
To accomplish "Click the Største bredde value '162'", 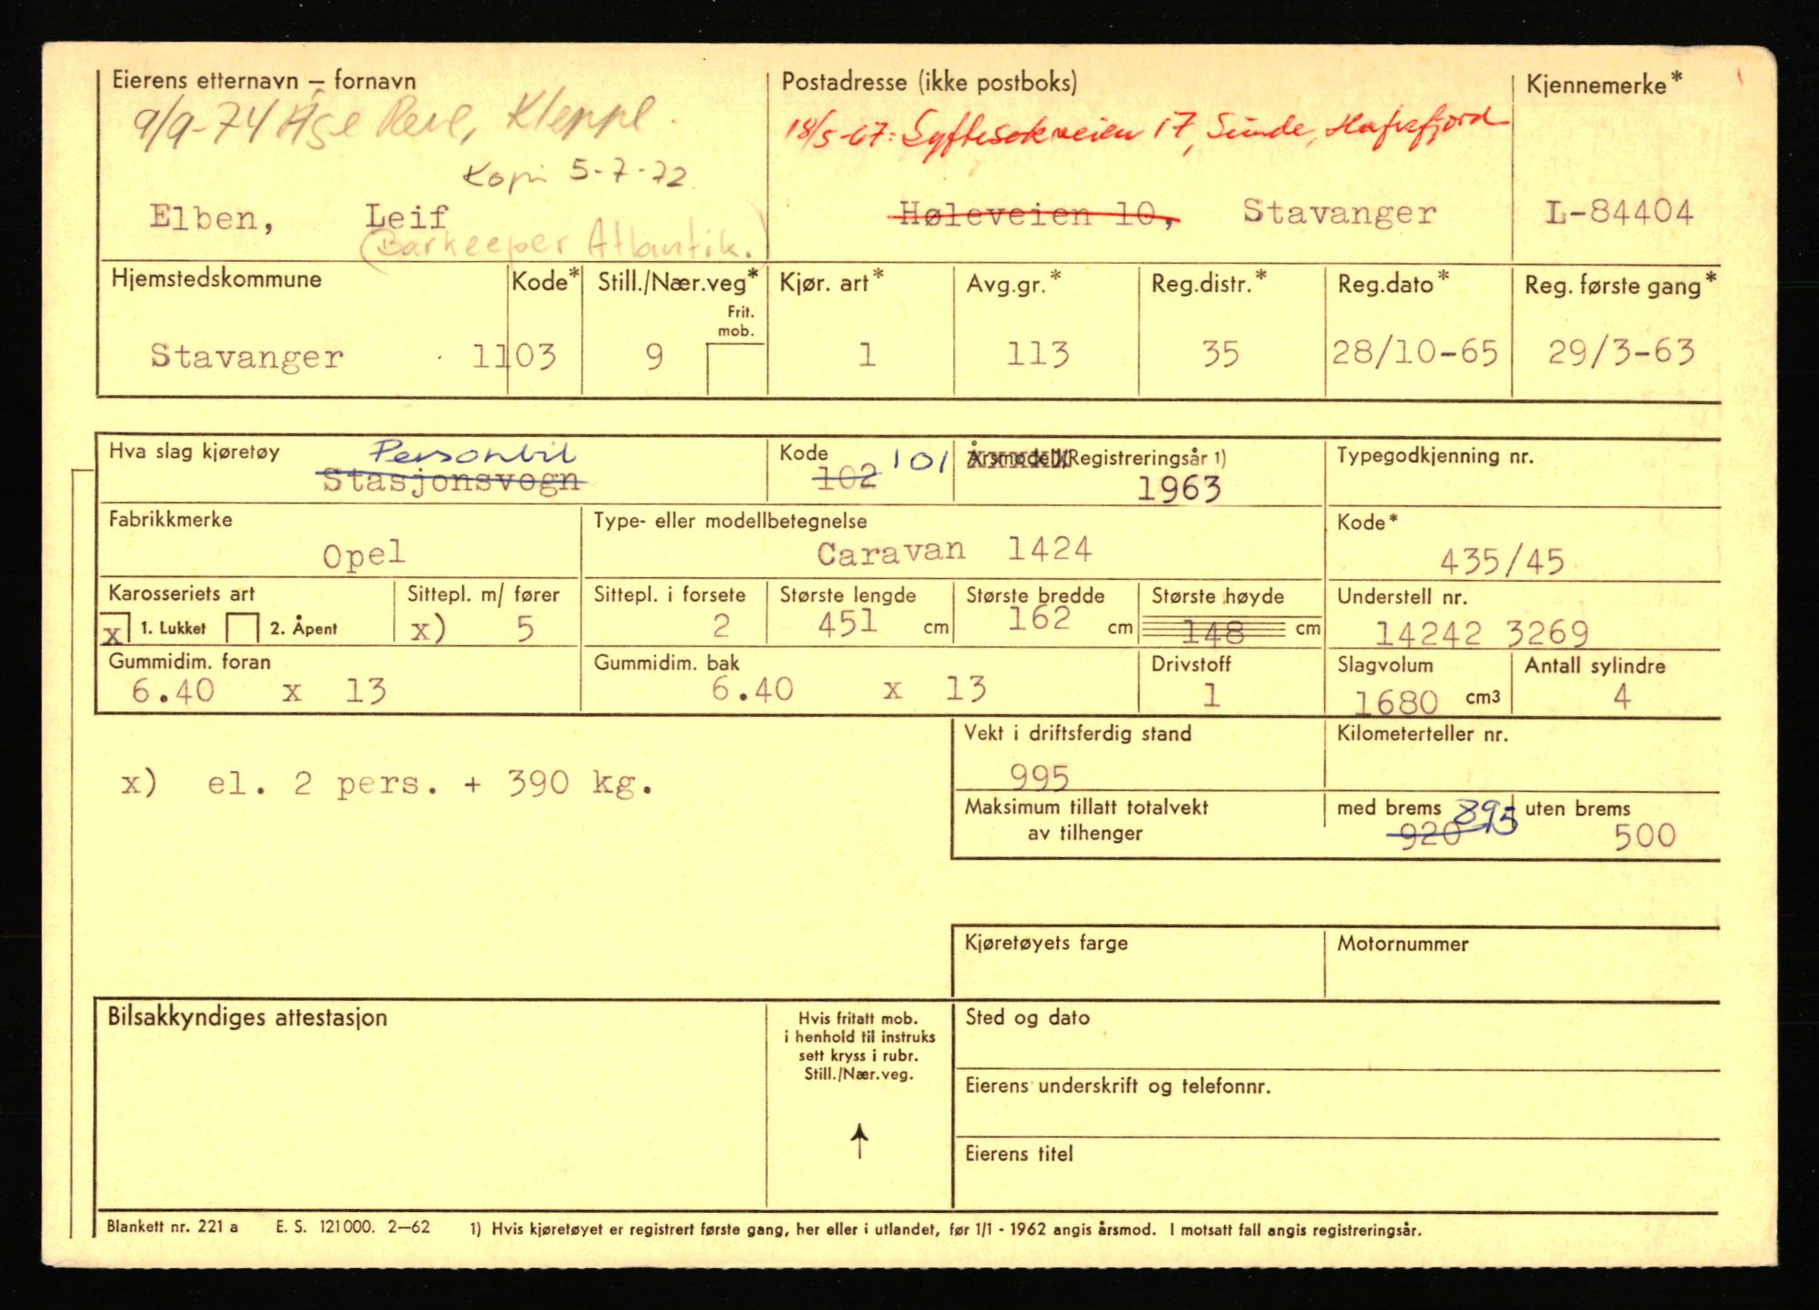I will (1039, 617).
